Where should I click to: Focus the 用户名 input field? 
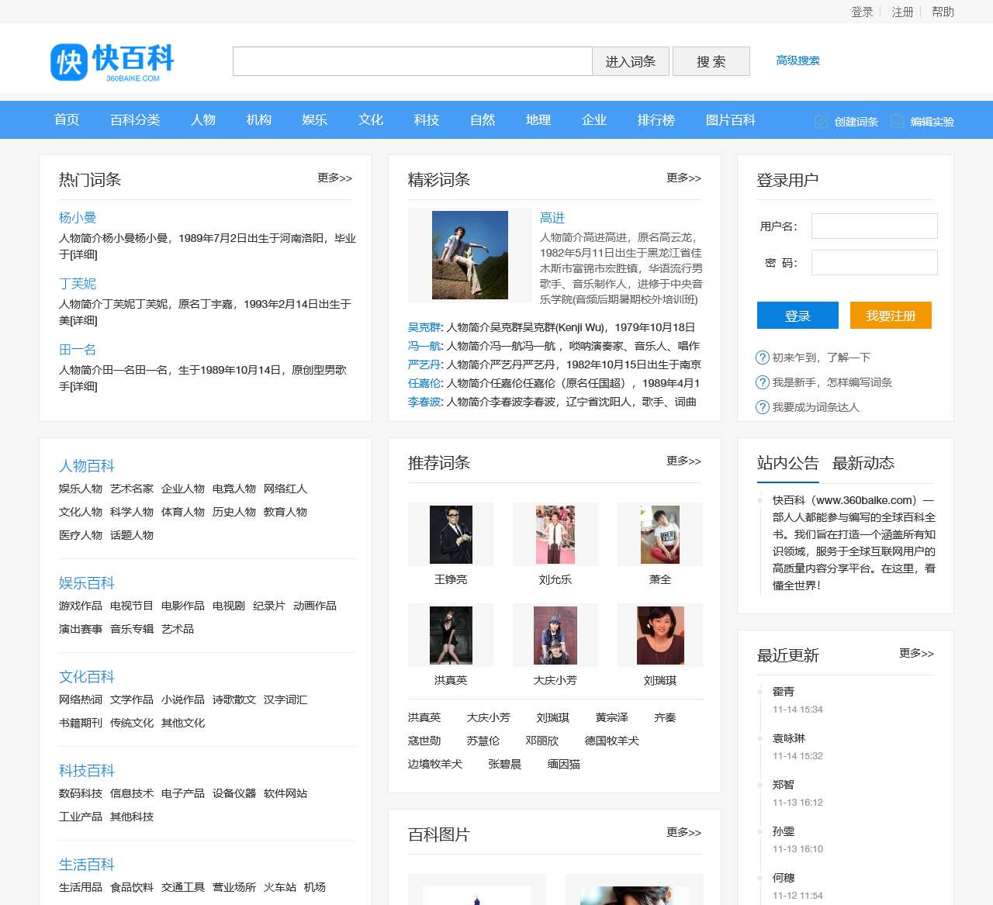[x=874, y=226]
